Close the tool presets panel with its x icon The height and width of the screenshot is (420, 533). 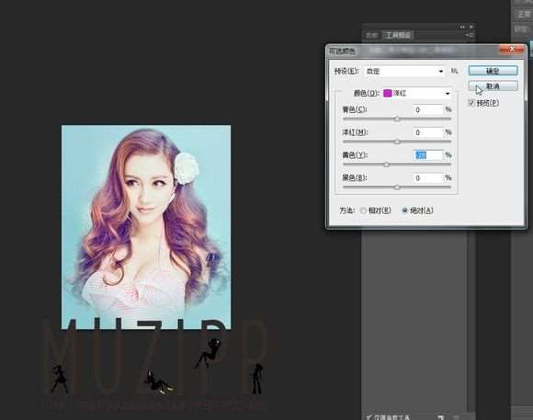tap(471, 27)
